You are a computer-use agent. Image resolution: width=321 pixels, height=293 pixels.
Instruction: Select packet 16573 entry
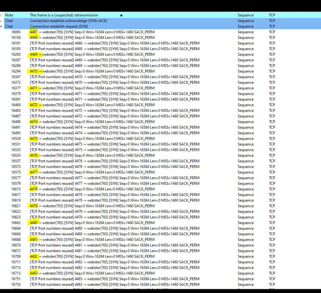tap(160, 167)
